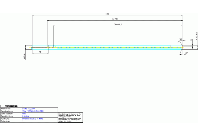Select the ø 12 h5 diameter label

pos(197,37)
